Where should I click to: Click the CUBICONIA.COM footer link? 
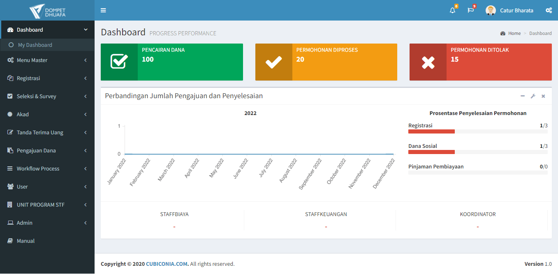(167, 264)
